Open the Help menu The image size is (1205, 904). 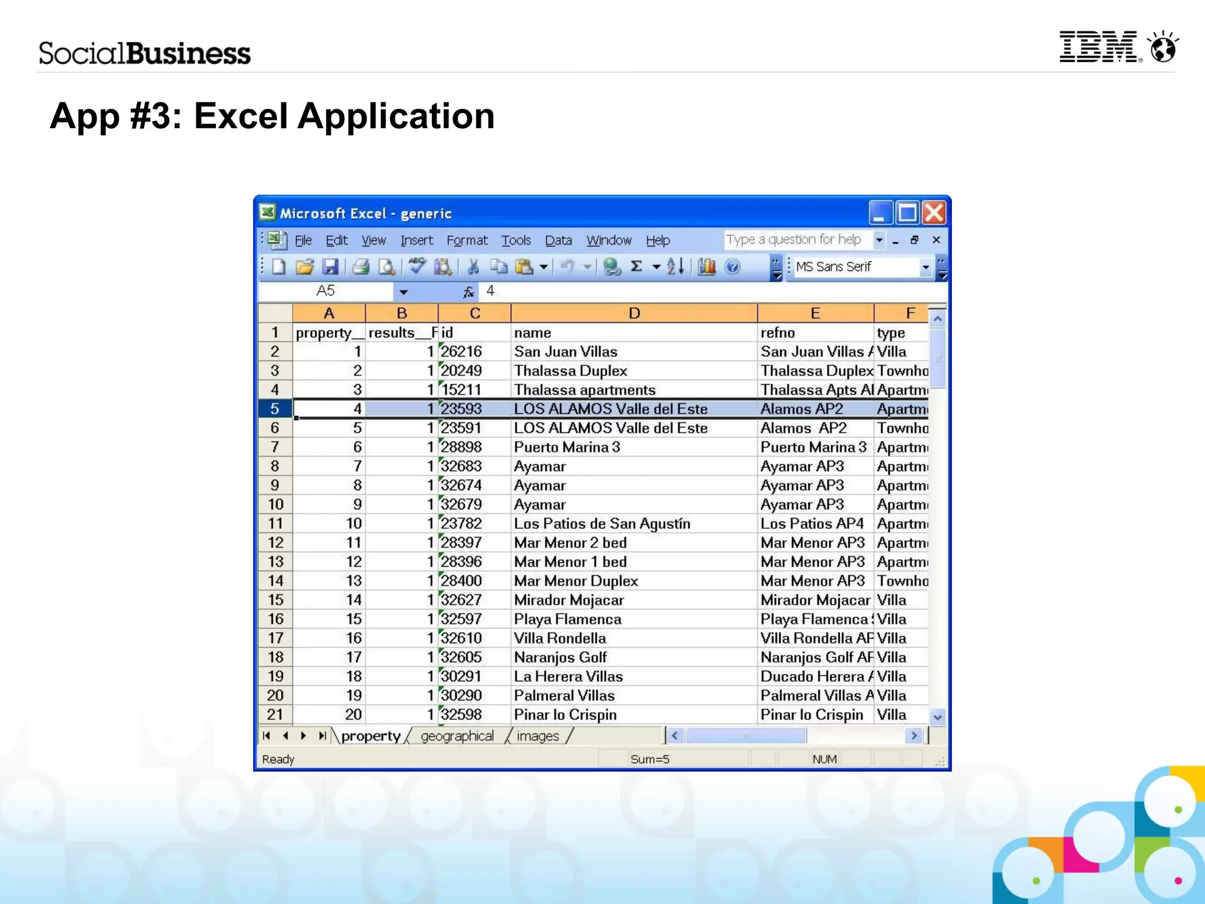[658, 241]
